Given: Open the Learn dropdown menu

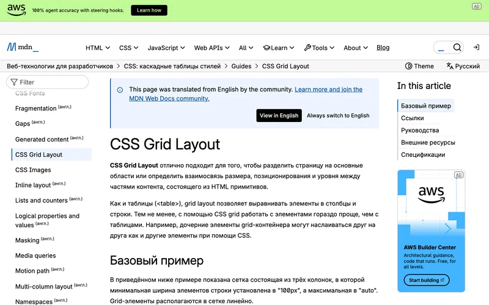Looking at the screenshot, I should click(x=279, y=48).
